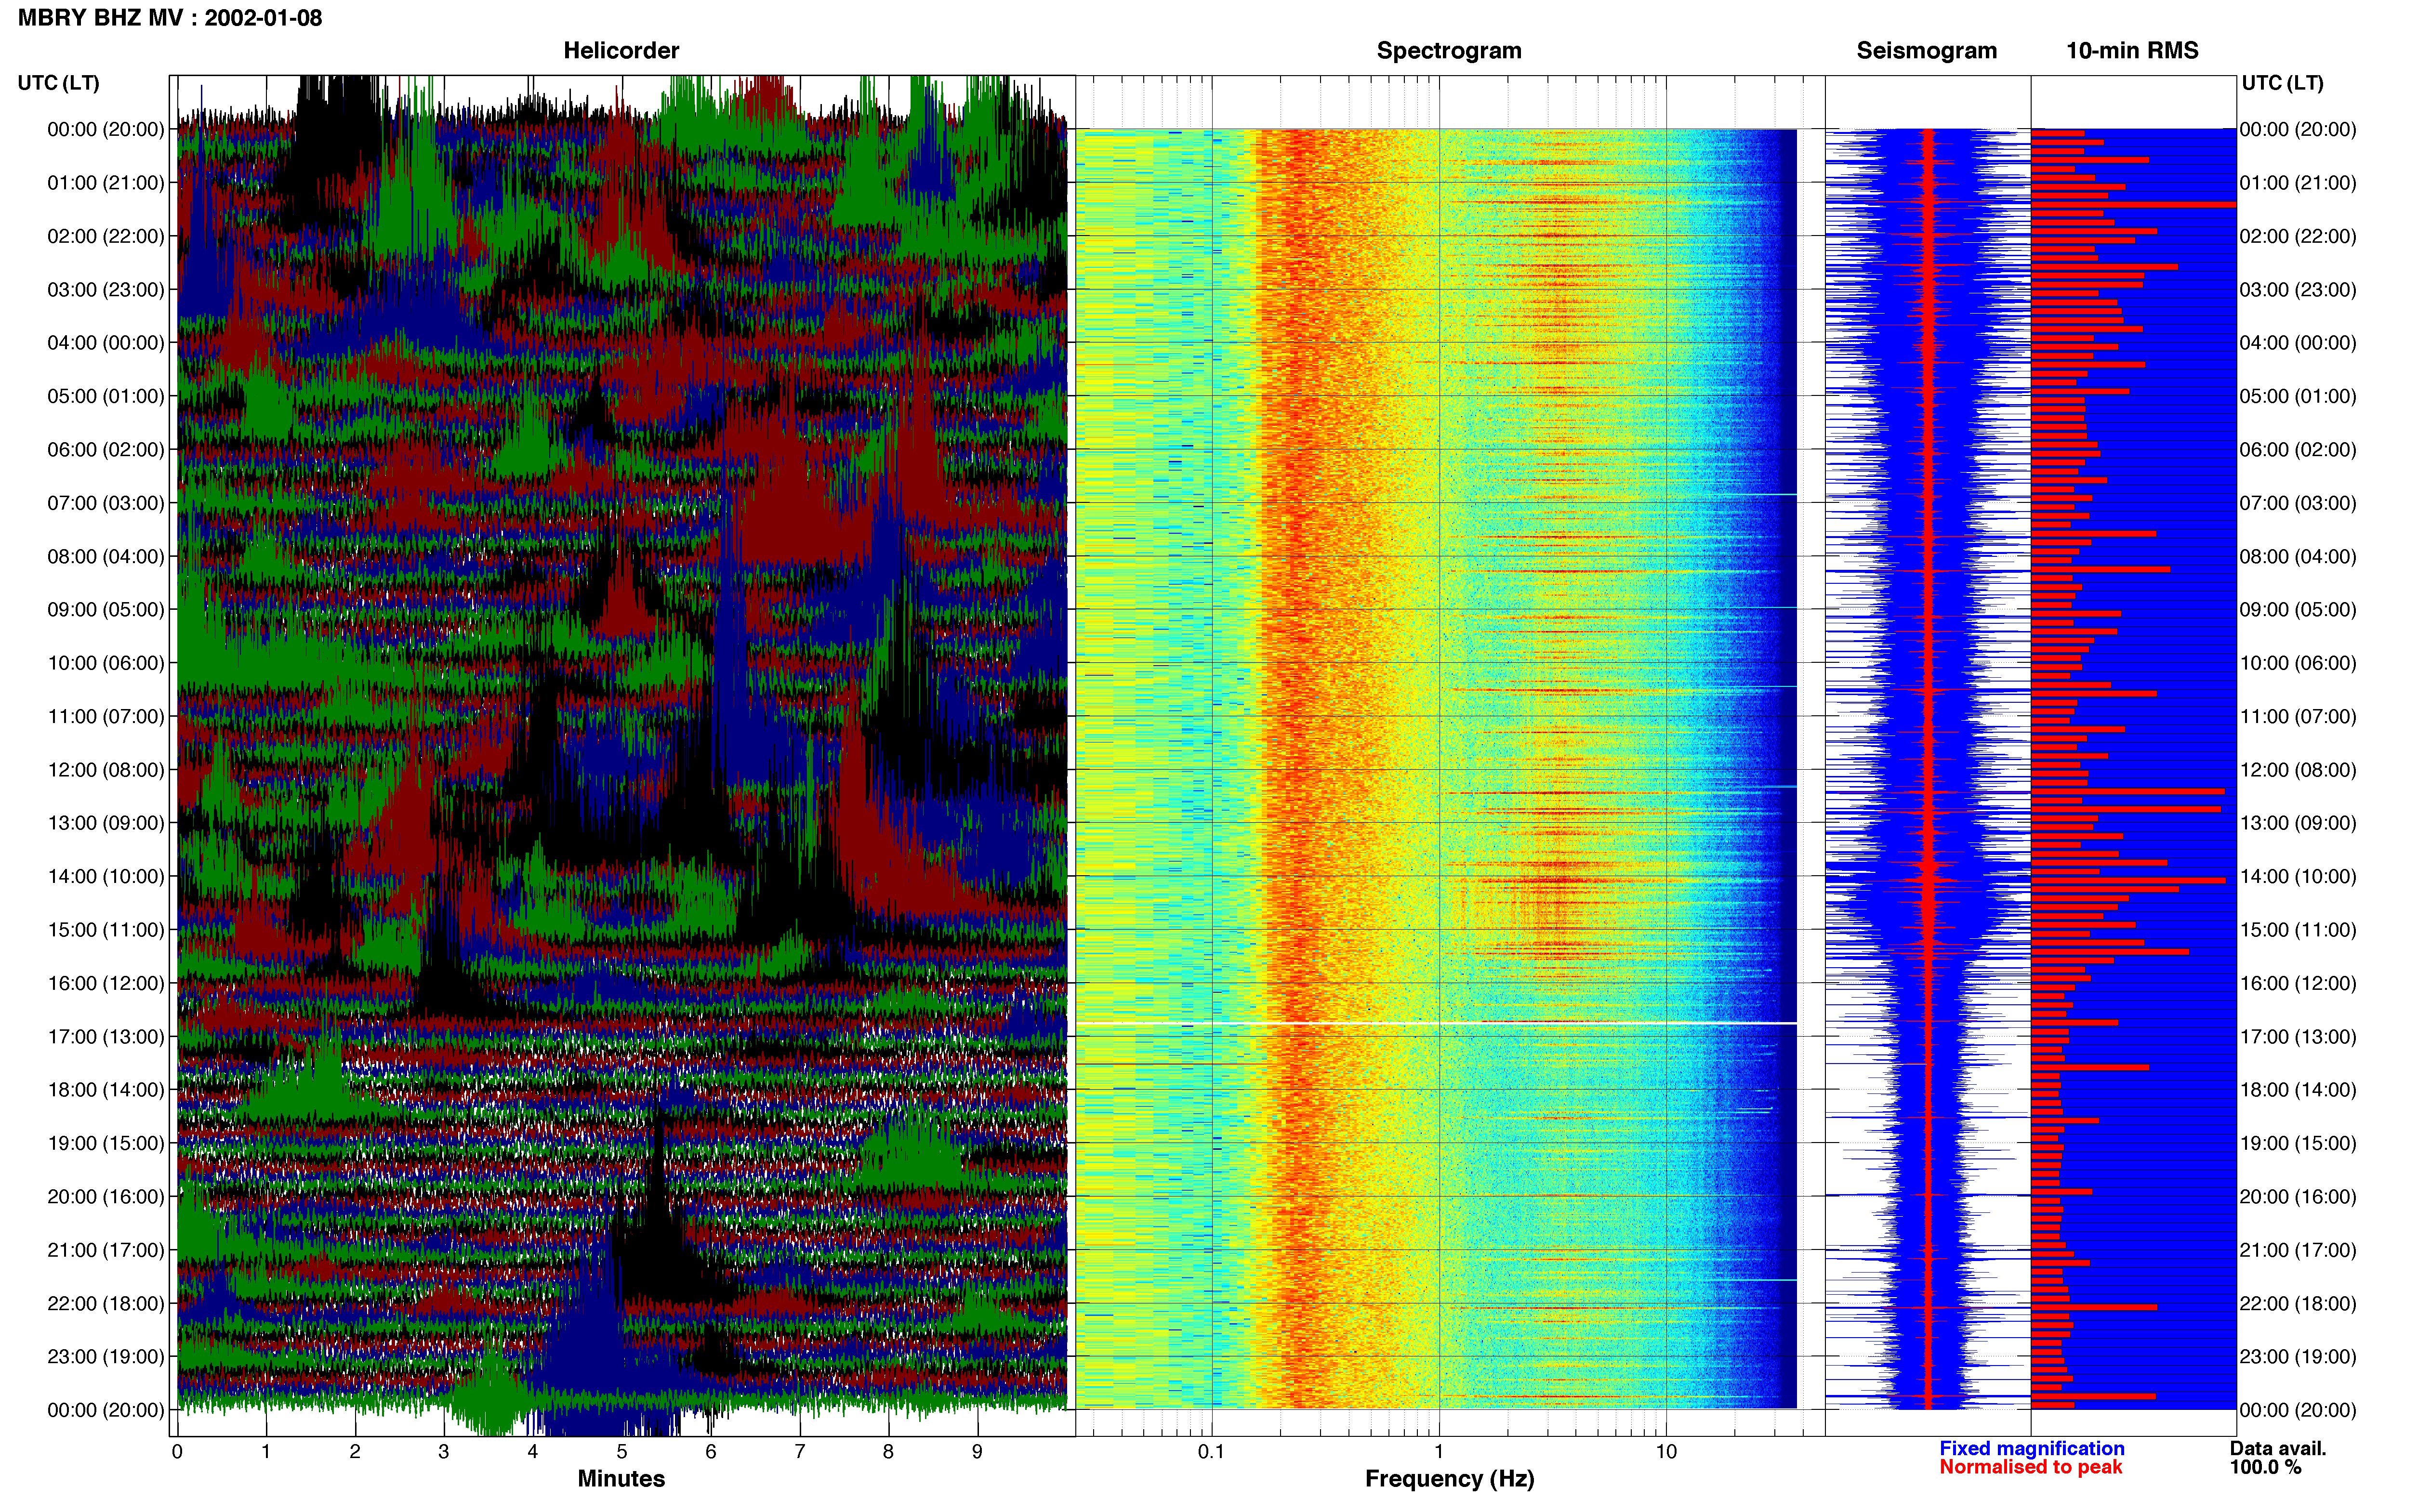Click the 19:00 (15:00) label beside the Helicorder
2418x1512 pixels.
pos(106,1143)
